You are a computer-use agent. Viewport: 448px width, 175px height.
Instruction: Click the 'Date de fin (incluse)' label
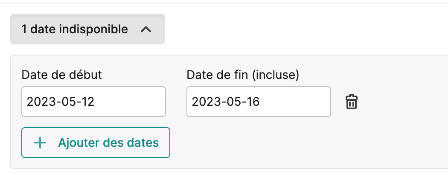tap(243, 75)
